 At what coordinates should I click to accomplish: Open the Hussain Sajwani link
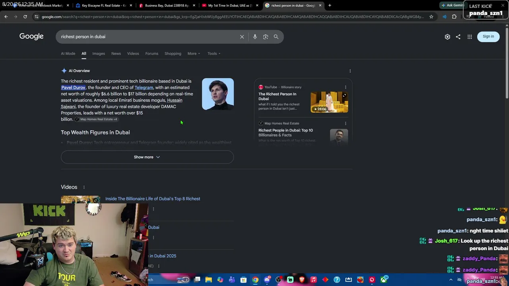click(x=121, y=103)
